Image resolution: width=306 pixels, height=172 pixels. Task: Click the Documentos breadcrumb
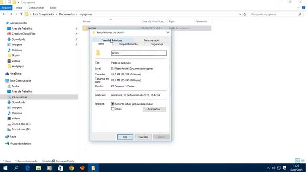coord(67,14)
